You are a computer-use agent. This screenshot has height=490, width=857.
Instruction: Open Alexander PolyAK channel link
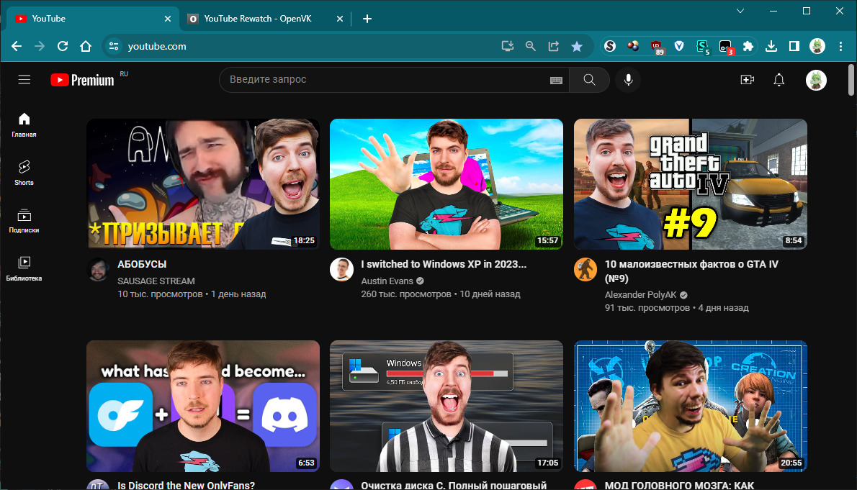pyautogui.click(x=640, y=295)
